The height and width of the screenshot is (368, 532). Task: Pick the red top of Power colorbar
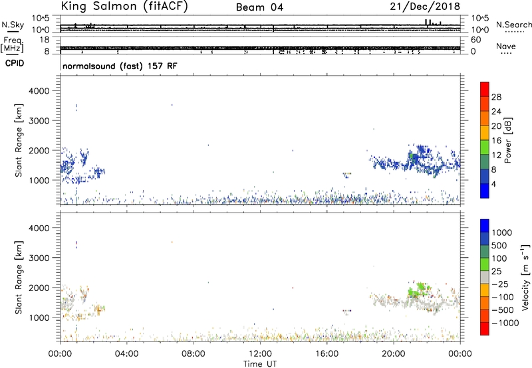point(485,89)
